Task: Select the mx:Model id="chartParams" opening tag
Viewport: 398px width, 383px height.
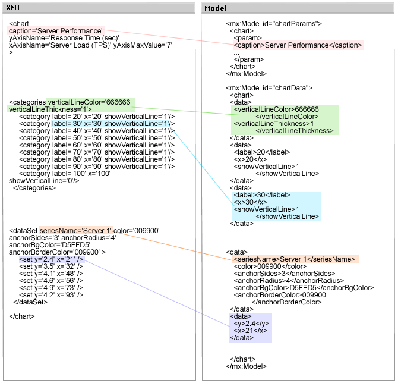Action: (x=274, y=24)
